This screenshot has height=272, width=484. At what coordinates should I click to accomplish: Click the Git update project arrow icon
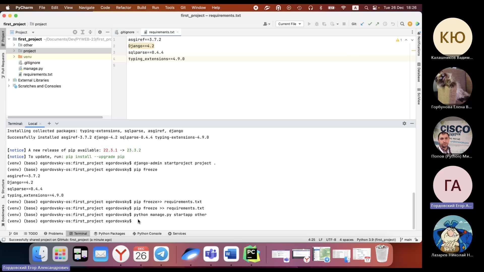pyautogui.click(x=362, y=24)
